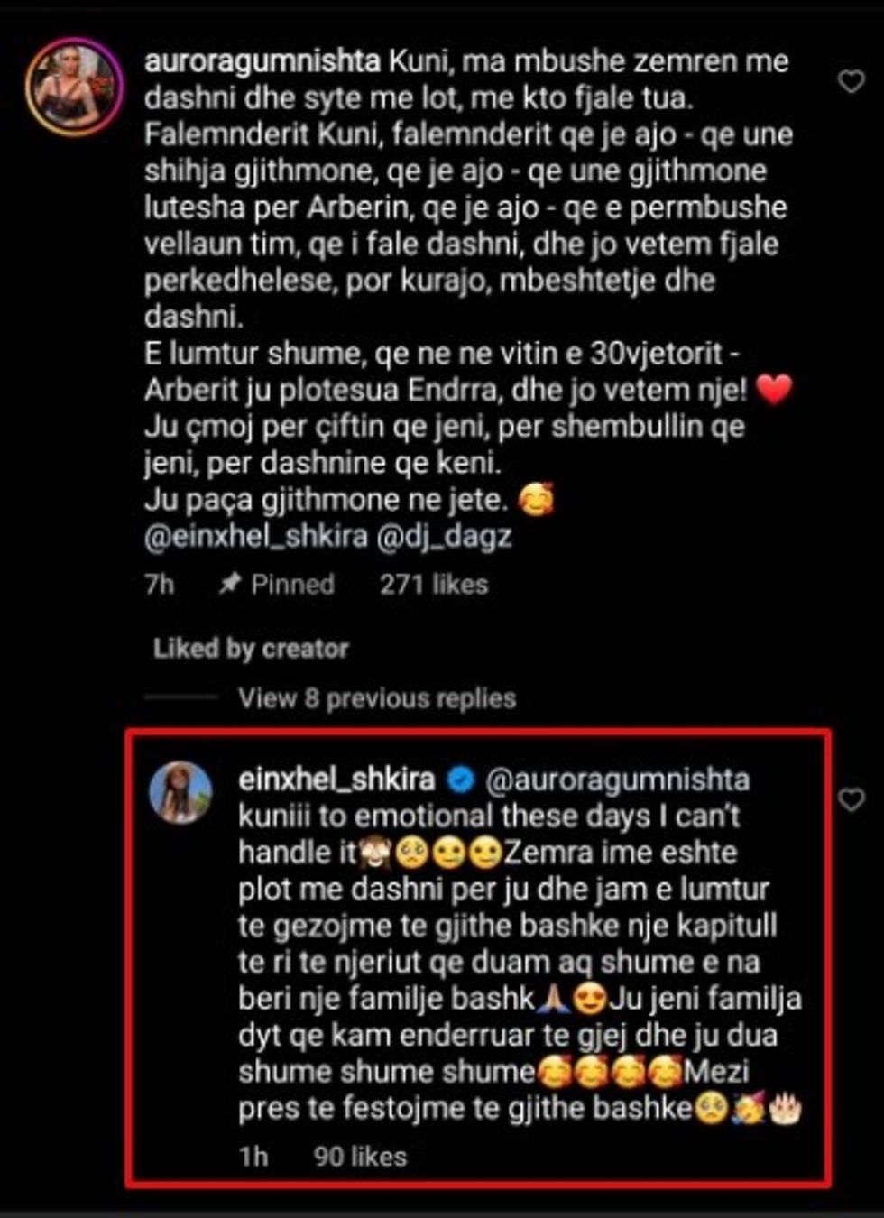Image resolution: width=884 pixels, height=1218 pixels.
Task: View the 90 likes list
Action: 360,1157
